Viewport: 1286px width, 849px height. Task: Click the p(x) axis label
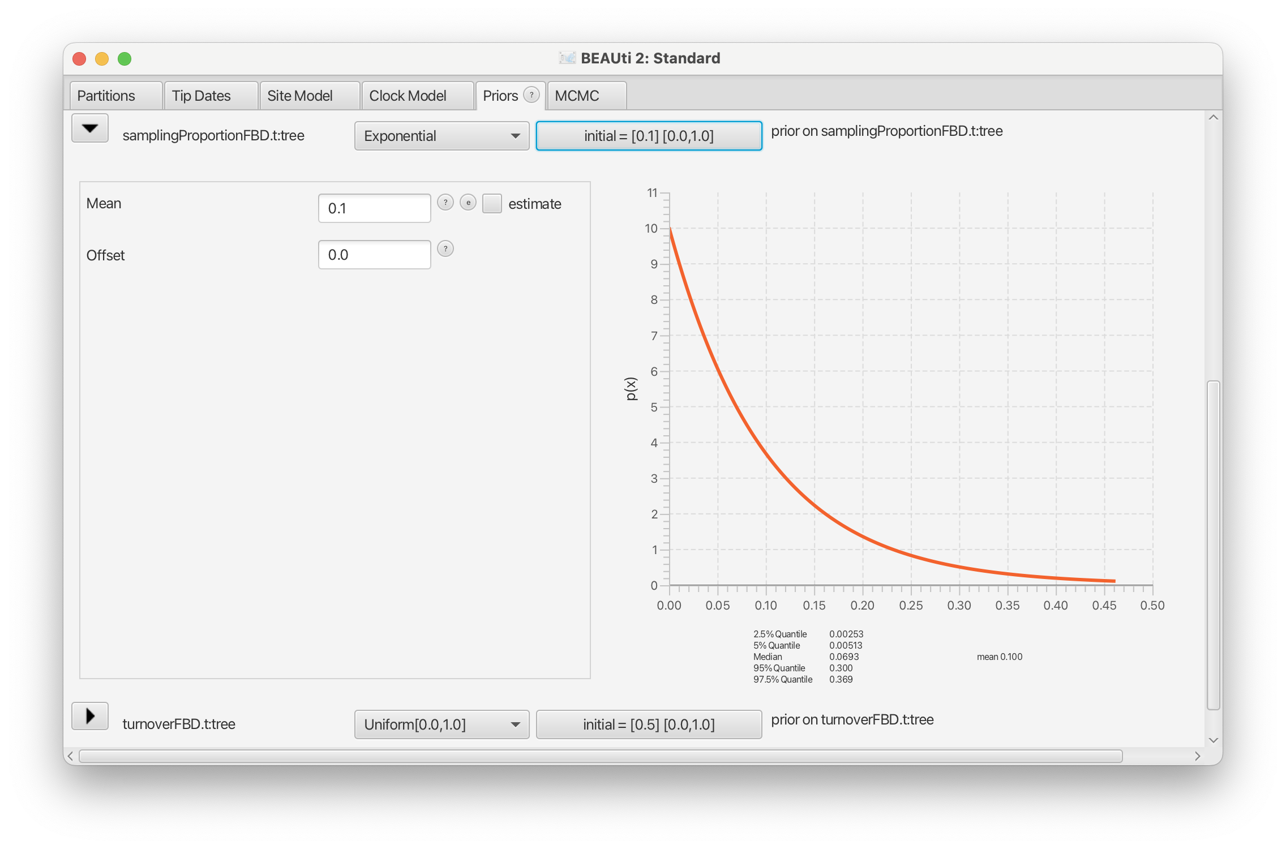(631, 389)
